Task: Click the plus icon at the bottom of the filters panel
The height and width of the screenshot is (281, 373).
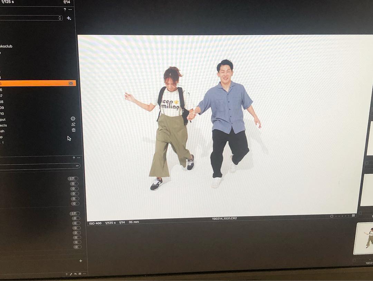Action: coord(81,261)
